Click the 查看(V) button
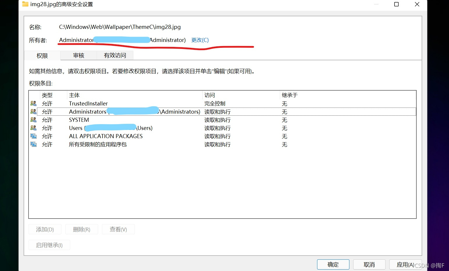This screenshot has height=271, width=449. 118,229
